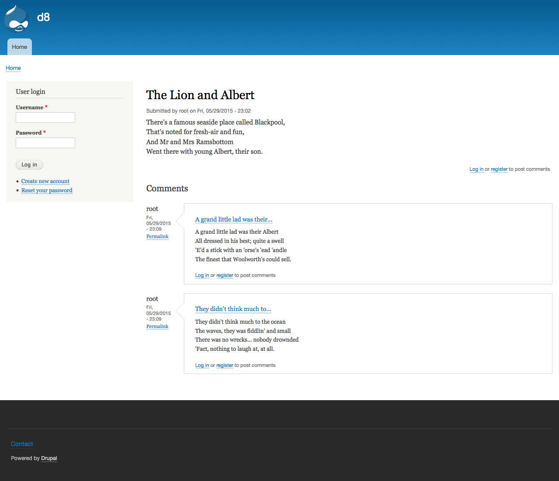The height and width of the screenshot is (481, 559).
Task: Click the heading 'The Lion and Albert'
Action: [x=200, y=95]
